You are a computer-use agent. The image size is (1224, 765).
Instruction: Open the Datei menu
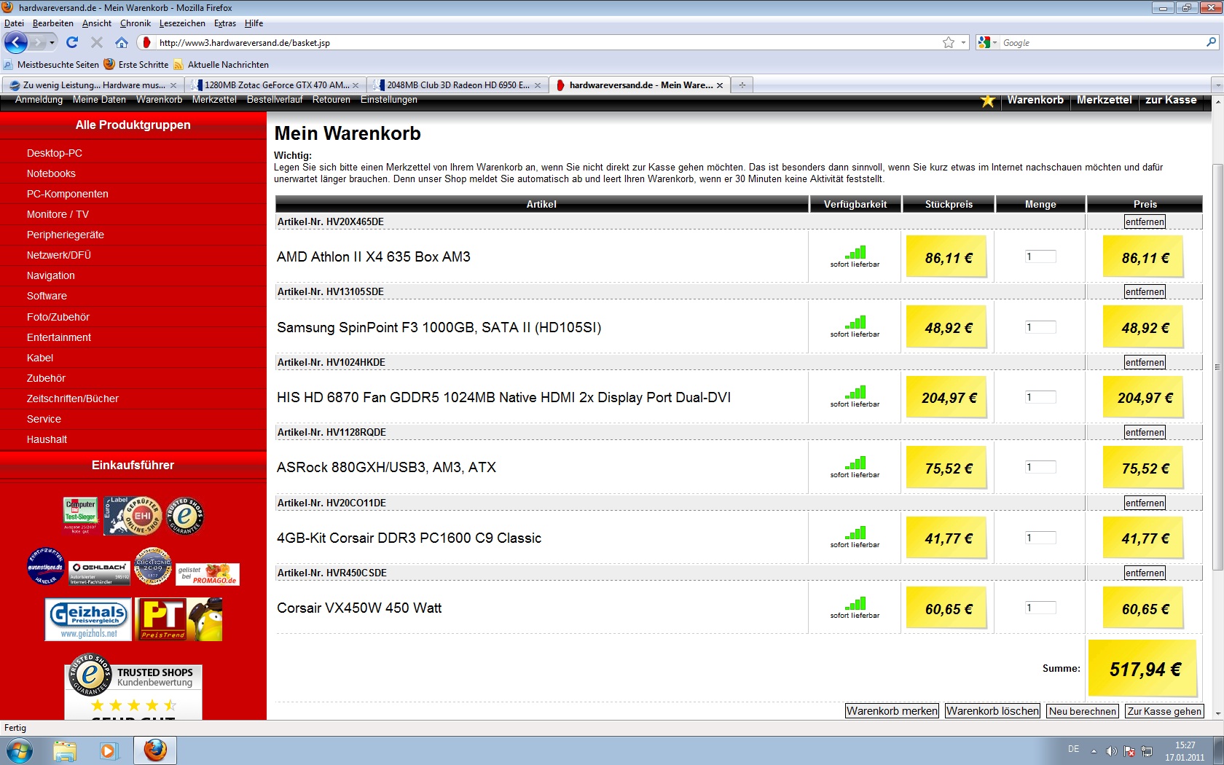pos(14,23)
